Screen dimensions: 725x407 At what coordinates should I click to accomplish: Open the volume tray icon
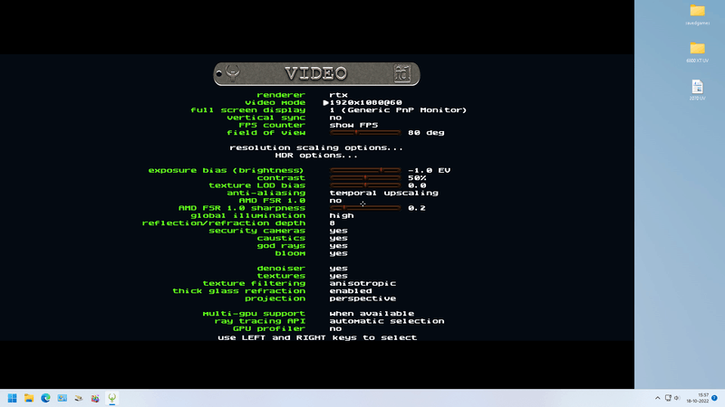[677, 398]
